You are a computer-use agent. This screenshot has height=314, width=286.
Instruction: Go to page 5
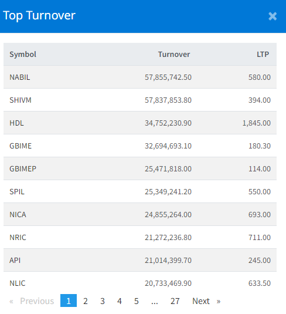pos(137,301)
